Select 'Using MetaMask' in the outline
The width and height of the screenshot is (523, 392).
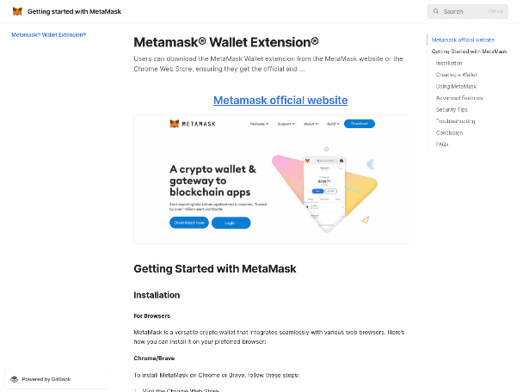tap(456, 86)
